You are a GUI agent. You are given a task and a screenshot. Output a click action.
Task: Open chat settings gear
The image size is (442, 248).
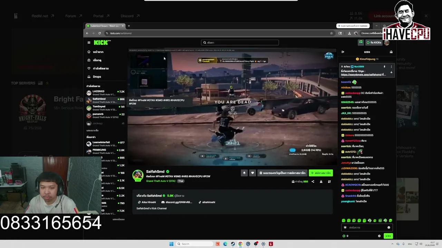pyautogui.click(x=379, y=236)
